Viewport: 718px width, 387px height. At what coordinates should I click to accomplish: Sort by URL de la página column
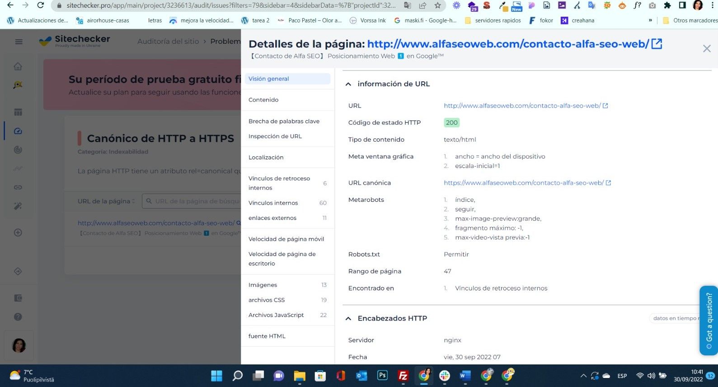point(106,201)
